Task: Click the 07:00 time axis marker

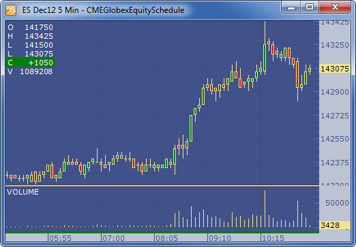Action: [113, 238]
